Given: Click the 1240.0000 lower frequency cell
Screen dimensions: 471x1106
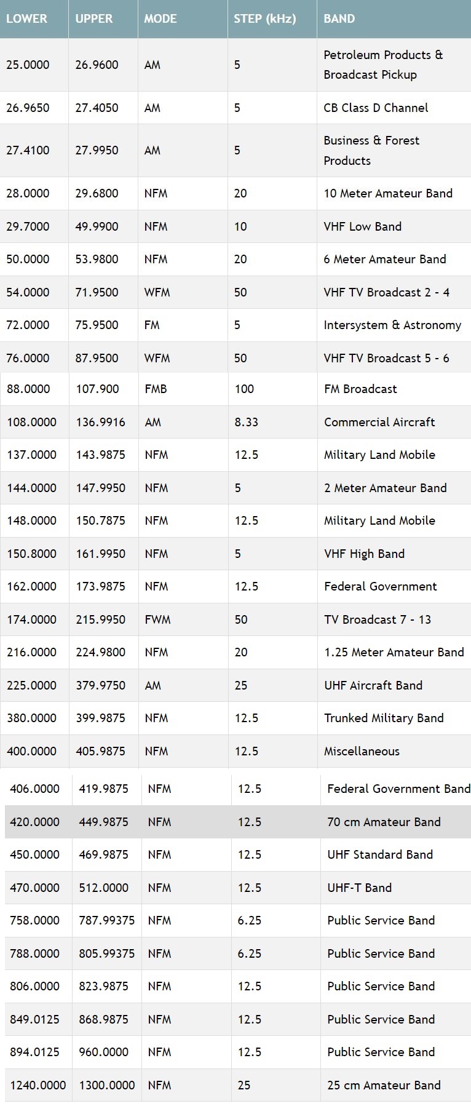Looking at the screenshot, I should (x=38, y=1085).
